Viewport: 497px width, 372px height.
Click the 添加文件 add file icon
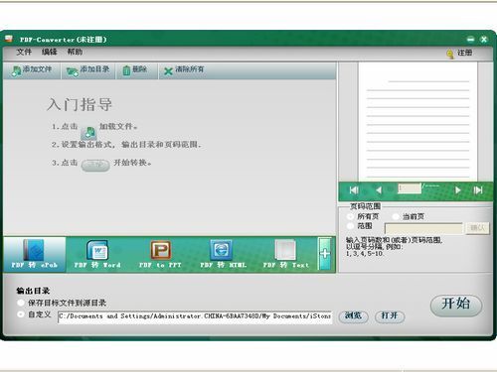point(16,71)
